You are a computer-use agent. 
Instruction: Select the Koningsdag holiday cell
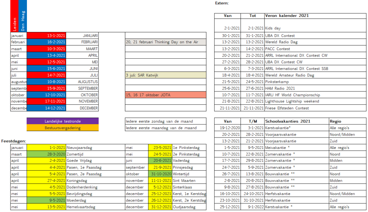click(x=95, y=181)
